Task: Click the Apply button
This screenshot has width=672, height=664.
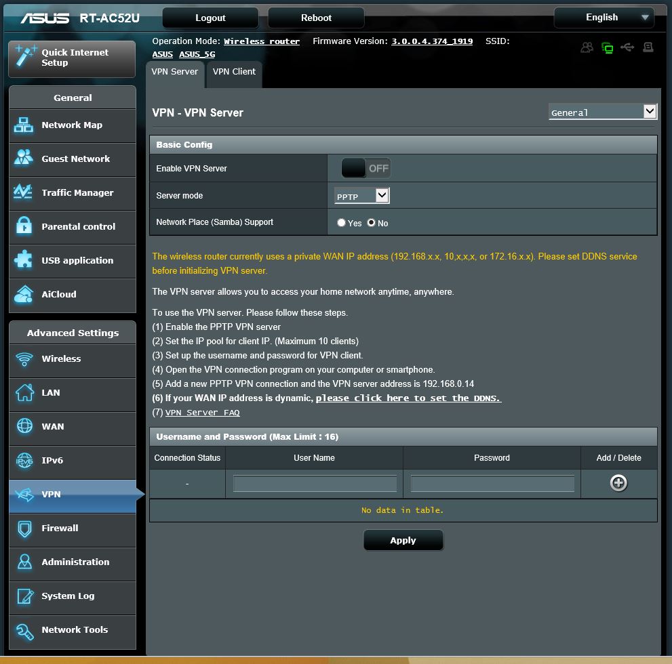Action: pyautogui.click(x=403, y=540)
